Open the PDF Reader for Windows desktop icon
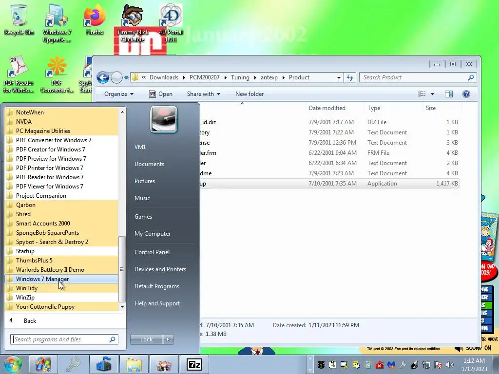499x374 pixels. (19, 74)
